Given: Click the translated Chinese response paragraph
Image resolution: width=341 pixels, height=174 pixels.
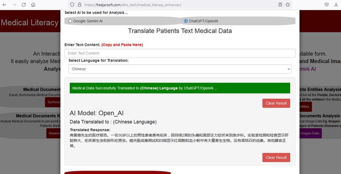Looking at the screenshot, I should (179, 141).
